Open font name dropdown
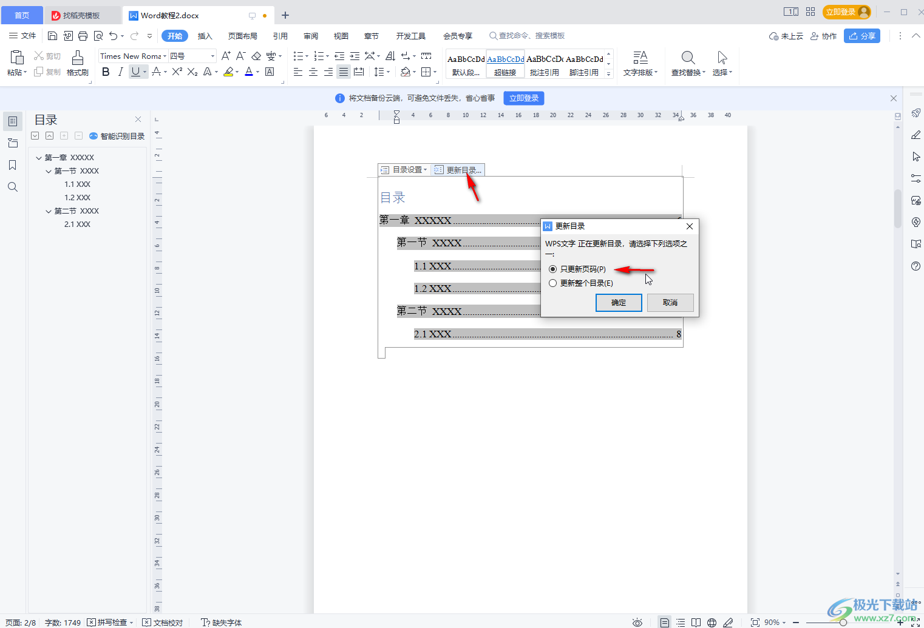The width and height of the screenshot is (924, 628). pos(164,56)
